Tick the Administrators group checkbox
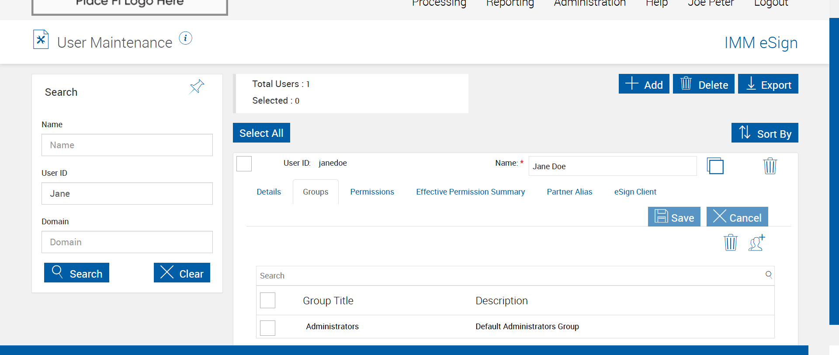This screenshot has width=839, height=355. [x=267, y=328]
